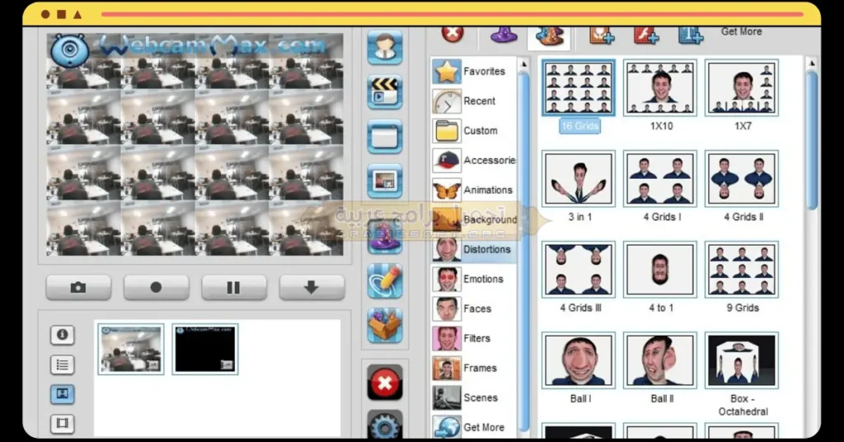844x442 pixels.
Task: Select the video filmstrip view icon
Action: pos(63,423)
